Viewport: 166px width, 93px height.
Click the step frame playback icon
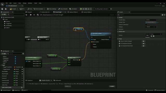tap(84, 9)
